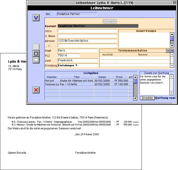Click Zusatz zur Quittung scroll down arrow
Screen dimensions: 178x170
172,93
